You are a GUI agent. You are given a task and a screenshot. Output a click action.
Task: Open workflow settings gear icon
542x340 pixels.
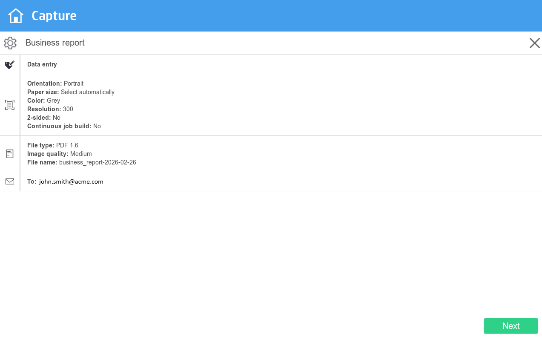(10, 43)
